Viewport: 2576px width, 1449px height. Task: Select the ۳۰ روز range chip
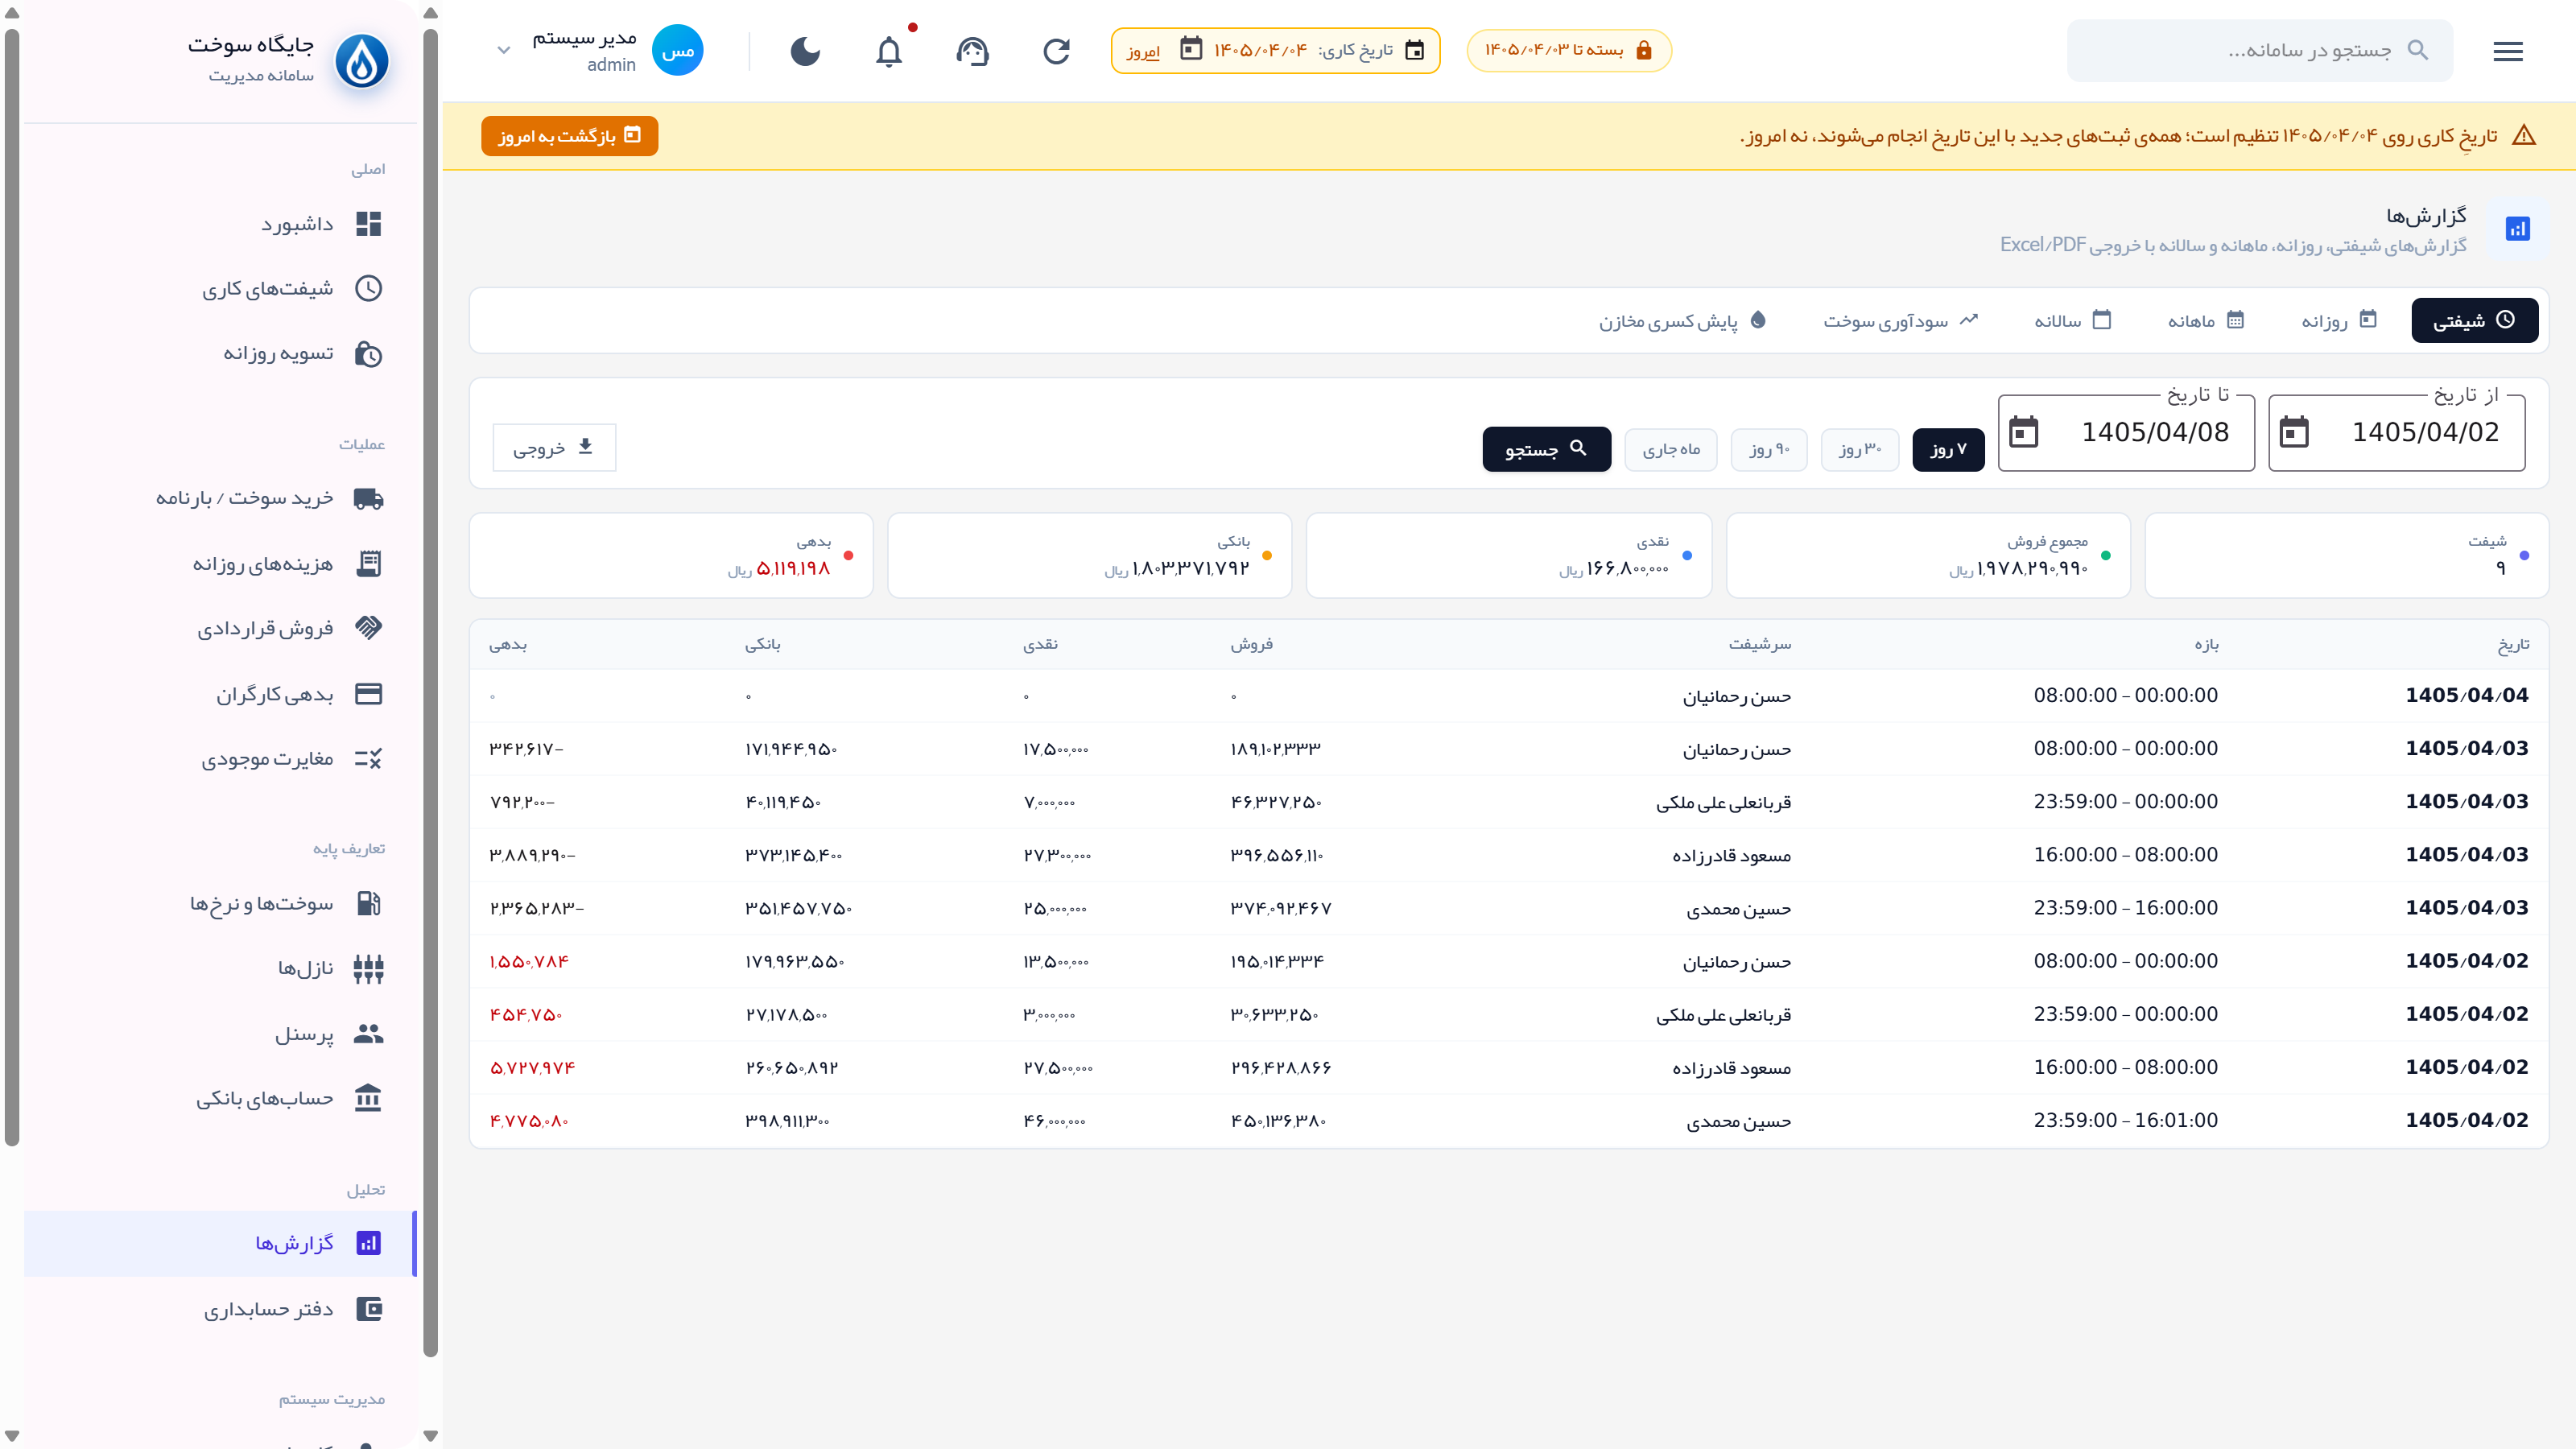pyautogui.click(x=1859, y=449)
